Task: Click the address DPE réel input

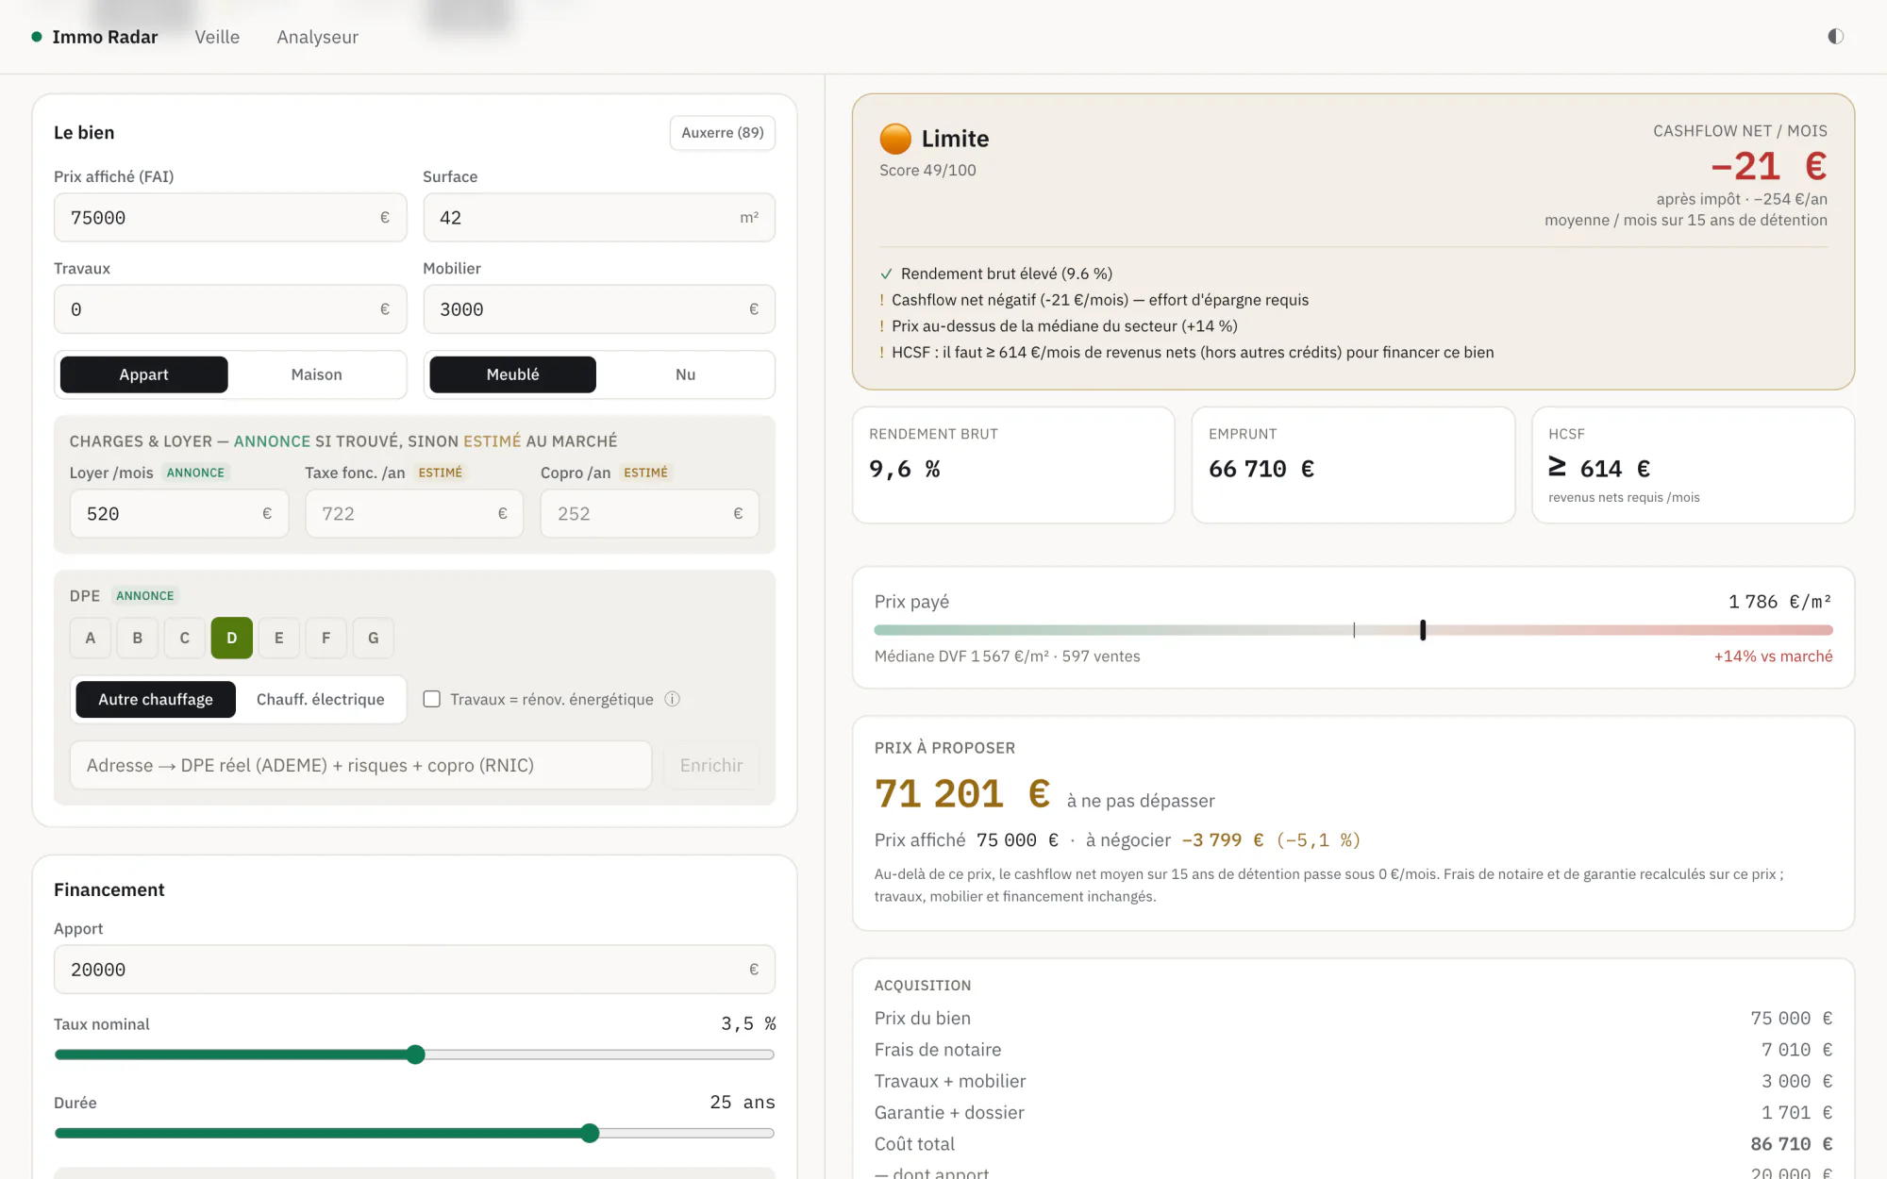Action: (360, 765)
